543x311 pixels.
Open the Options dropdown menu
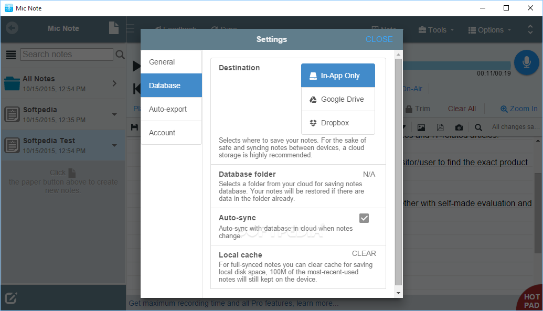(x=489, y=30)
